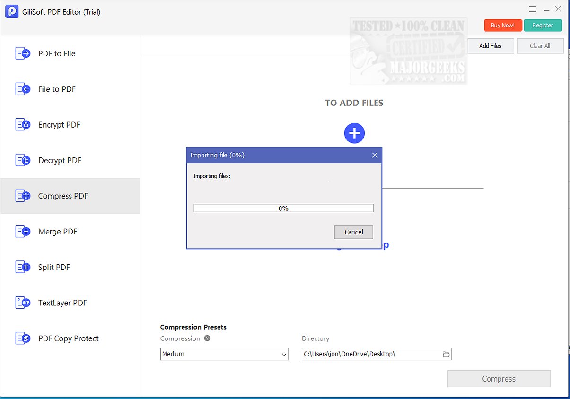Click the Importing file (0%) dialog title
Viewport: 570px width, 399px height.
click(x=217, y=155)
